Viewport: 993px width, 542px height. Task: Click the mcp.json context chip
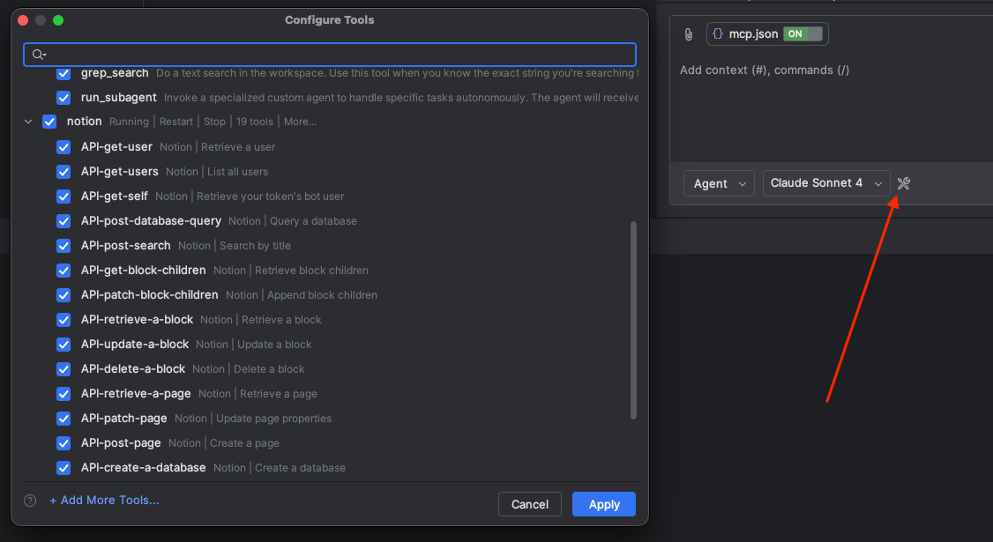[767, 33]
